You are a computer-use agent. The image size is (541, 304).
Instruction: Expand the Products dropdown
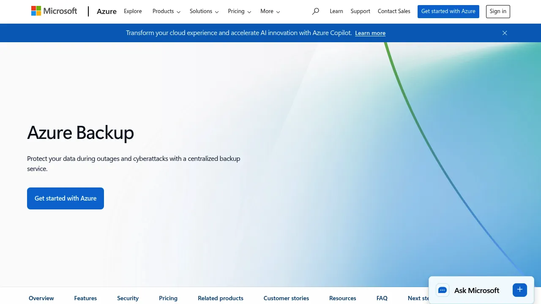(167, 11)
